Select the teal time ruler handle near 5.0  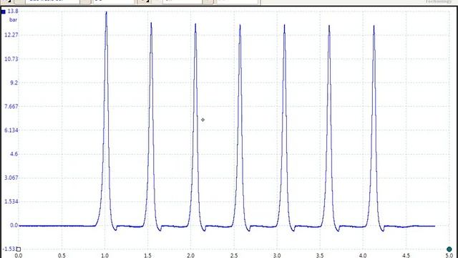pos(449,249)
